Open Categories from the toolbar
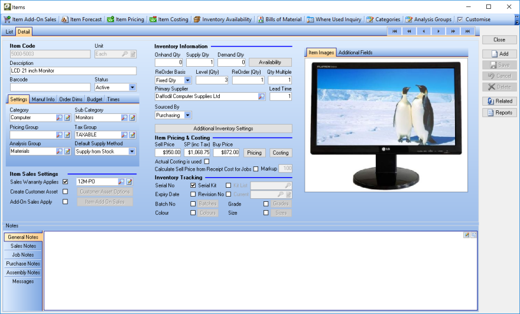 click(383, 19)
